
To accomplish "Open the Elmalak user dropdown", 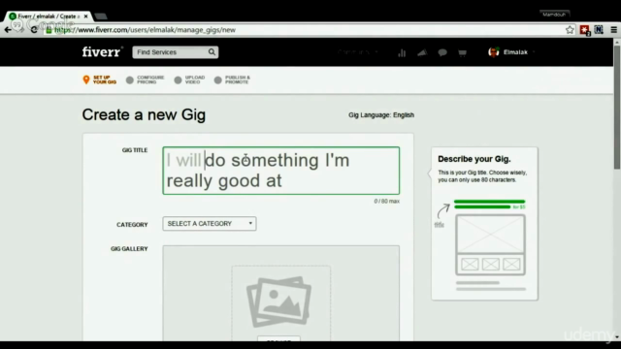I will 519,52.
